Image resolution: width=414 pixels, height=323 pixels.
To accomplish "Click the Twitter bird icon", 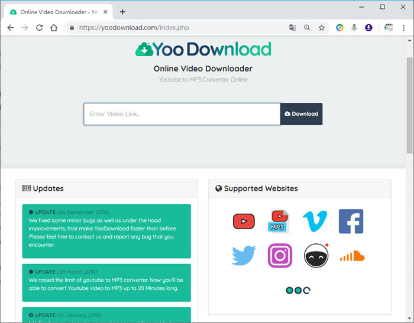I will tap(244, 255).
